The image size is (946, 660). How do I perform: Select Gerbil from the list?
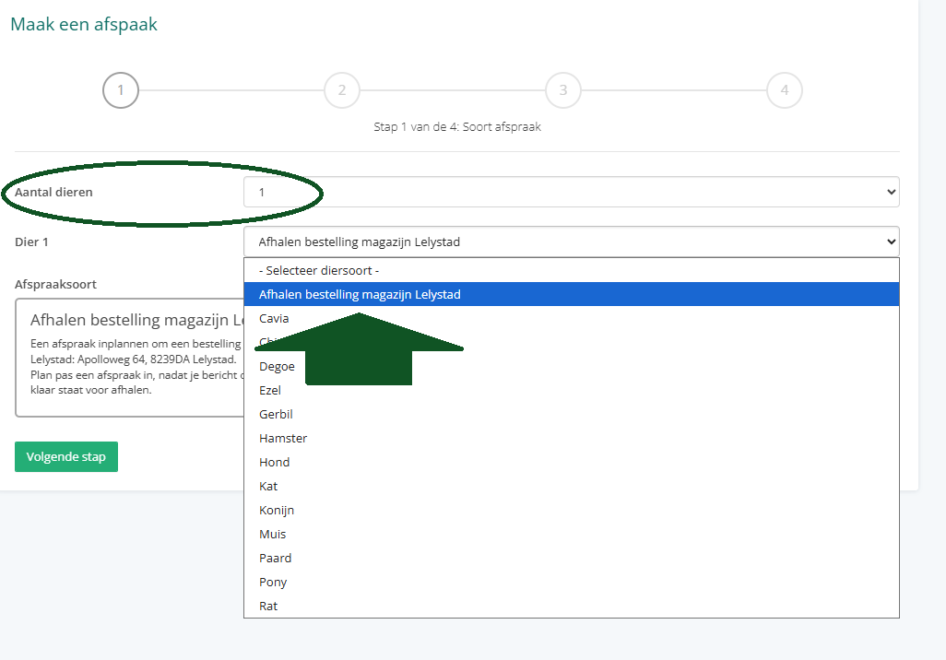pyautogui.click(x=276, y=415)
